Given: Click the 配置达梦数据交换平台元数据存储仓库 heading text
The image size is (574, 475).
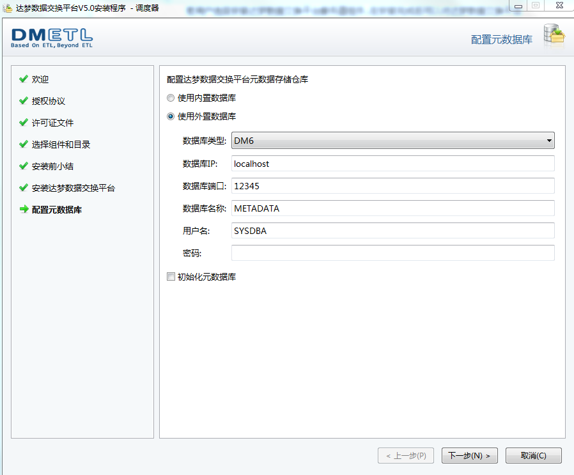Looking at the screenshot, I should pyautogui.click(x=238, y=79).
